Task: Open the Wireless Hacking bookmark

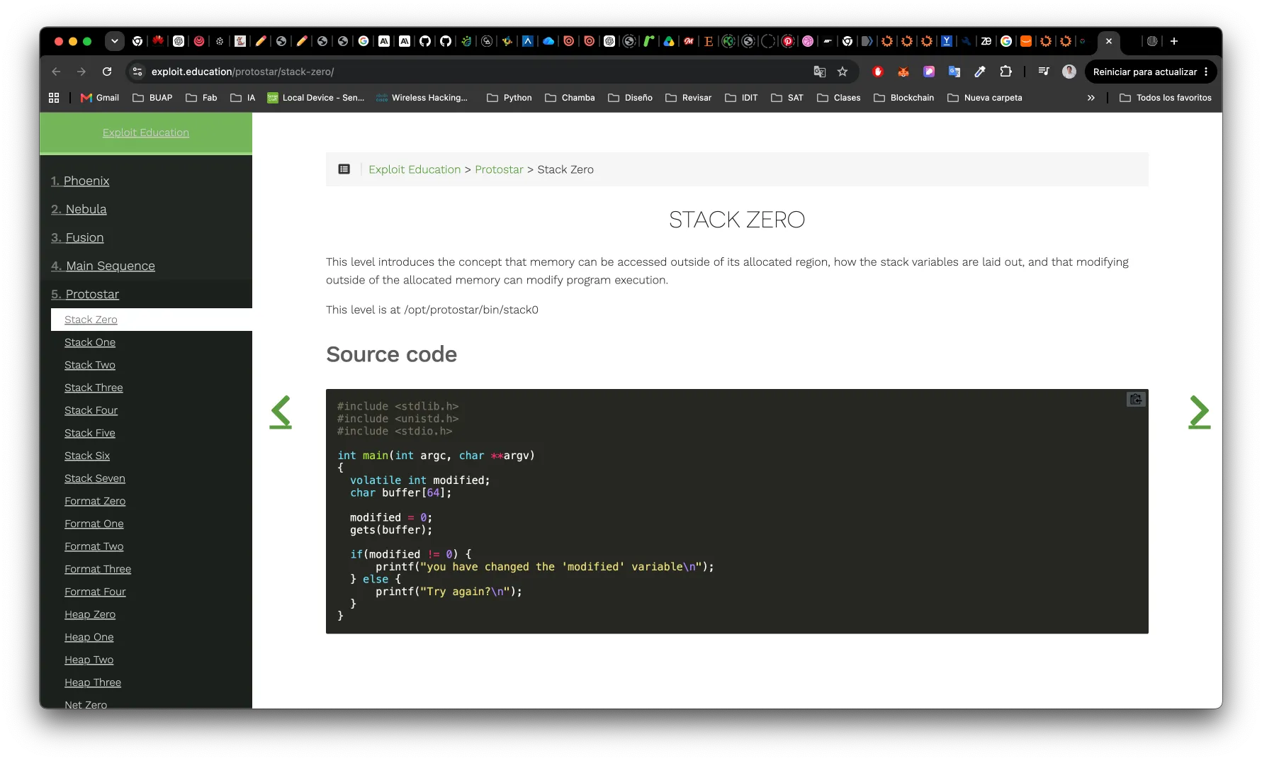Action: 422,98
